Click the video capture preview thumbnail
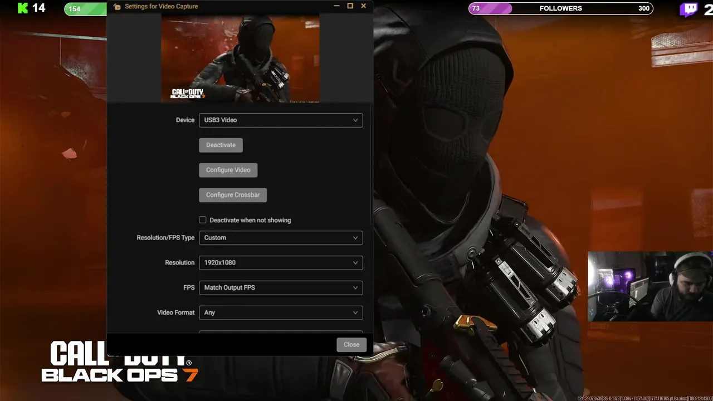Image resolution: width=713 pixels, height=401 pixels. point(240,58)
